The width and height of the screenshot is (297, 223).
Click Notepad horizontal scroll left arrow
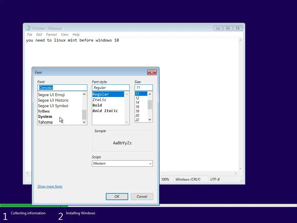pos(28,173)
